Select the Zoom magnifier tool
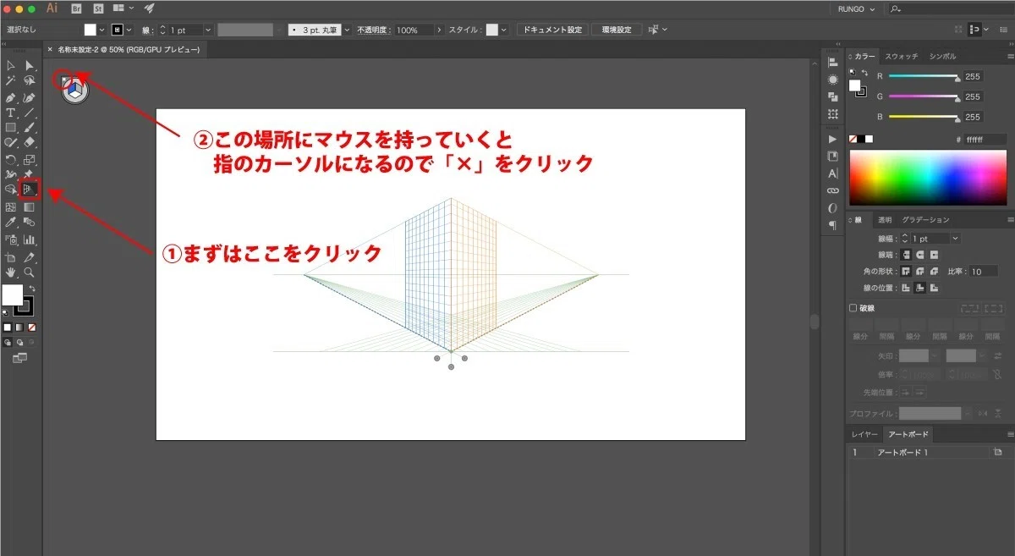1015x556 pixels. pos(29,272)
